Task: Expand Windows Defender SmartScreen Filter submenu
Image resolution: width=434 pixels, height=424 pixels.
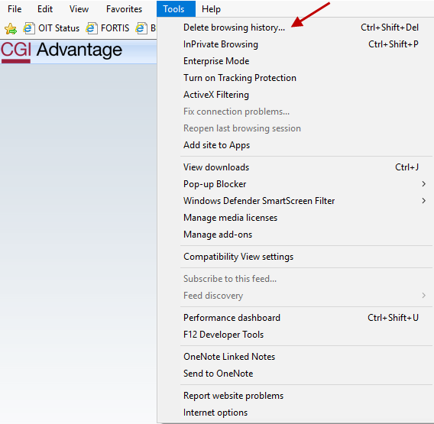Action: (423, 201)
